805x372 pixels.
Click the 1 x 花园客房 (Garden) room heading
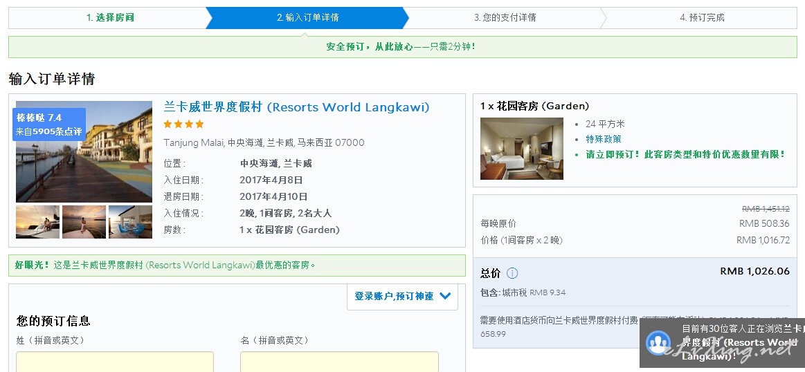click(534, 106)
